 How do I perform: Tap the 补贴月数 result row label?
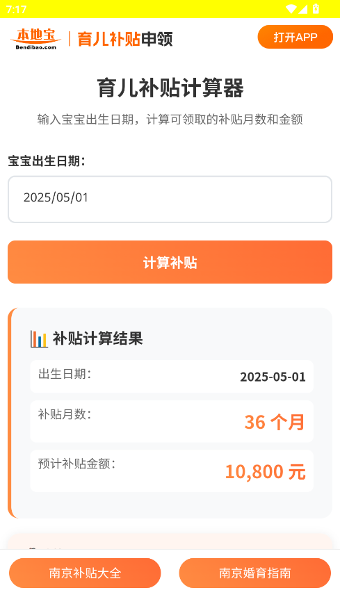65,414
